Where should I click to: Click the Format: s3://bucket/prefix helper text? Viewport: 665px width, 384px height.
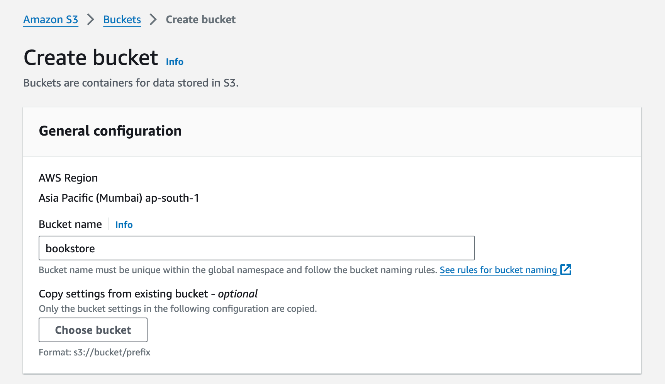tap(95, 352)
